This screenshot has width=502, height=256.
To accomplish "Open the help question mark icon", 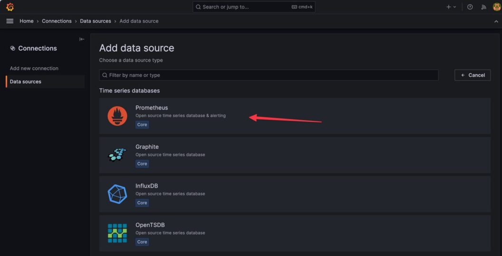I will (x=470, y=7).
